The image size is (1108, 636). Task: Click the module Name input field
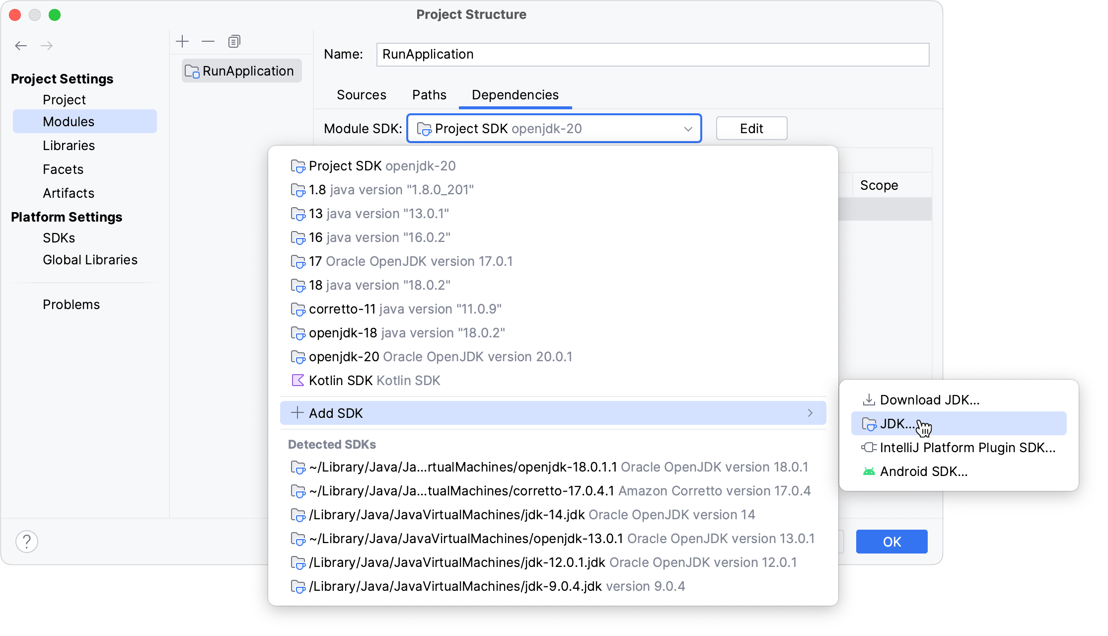pos(652,54)
